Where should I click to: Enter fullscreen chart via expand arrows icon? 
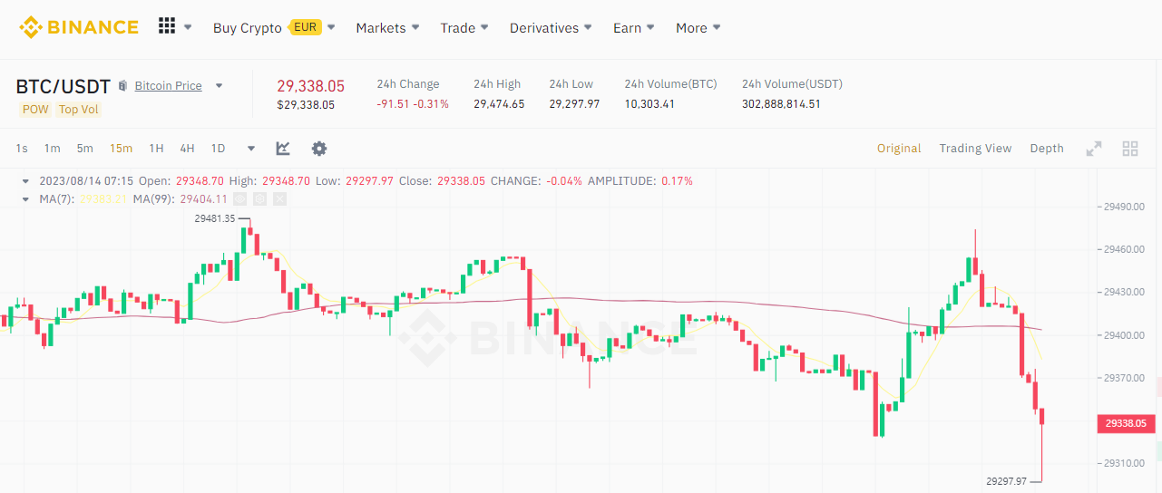1094,149
